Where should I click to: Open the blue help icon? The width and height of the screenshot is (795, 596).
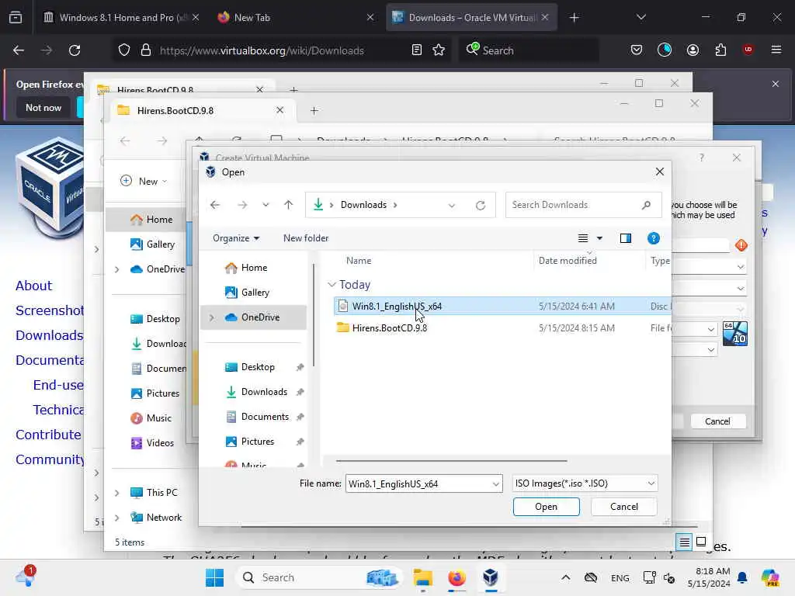pos(654,238)
